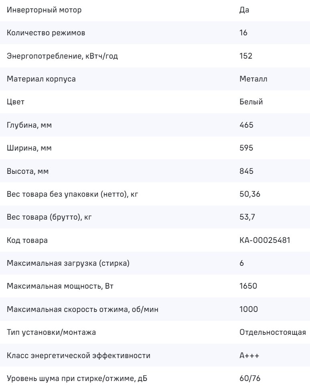Click the 'Материал корпуса' row label
310x387 pixels.
(x=41, y=79)
